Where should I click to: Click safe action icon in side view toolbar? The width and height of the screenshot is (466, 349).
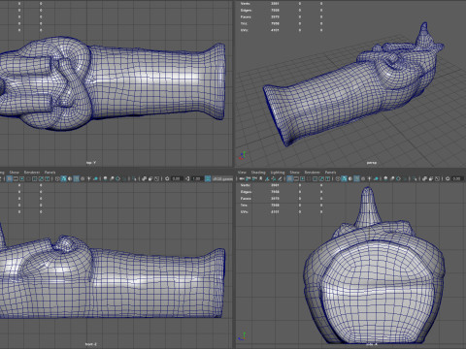point(321,178)
